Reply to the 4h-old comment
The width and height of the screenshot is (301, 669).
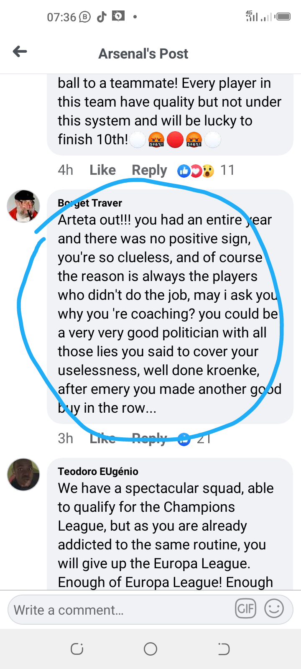point(149,170)
